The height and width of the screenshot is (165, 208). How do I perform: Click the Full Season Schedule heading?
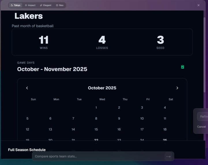coord(27,150)
